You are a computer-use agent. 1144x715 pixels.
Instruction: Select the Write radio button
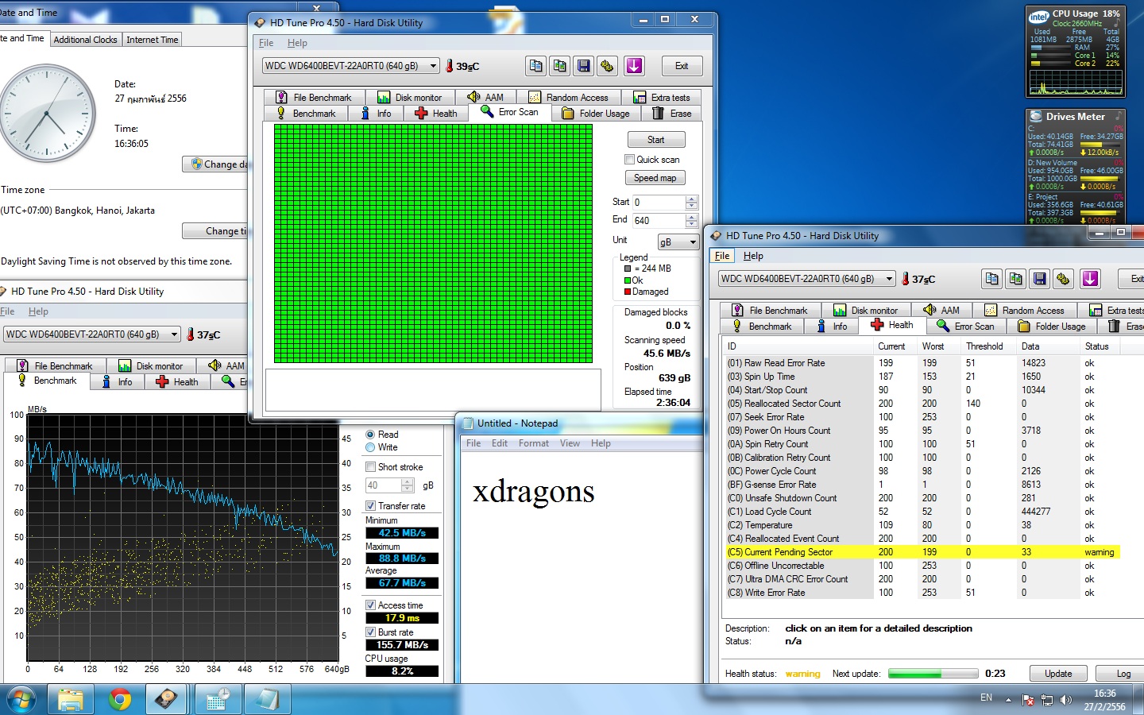[370, 447]
